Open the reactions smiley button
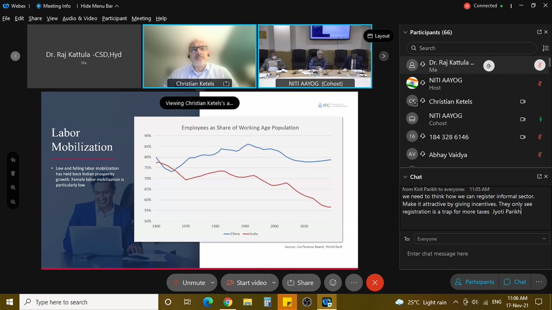The image size is (552, 310). (x=333, y=282)
